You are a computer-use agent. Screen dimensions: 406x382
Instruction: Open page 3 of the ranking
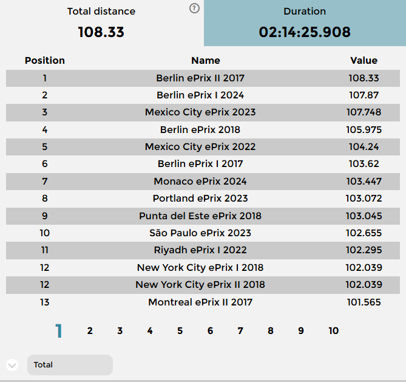(120, 331)
